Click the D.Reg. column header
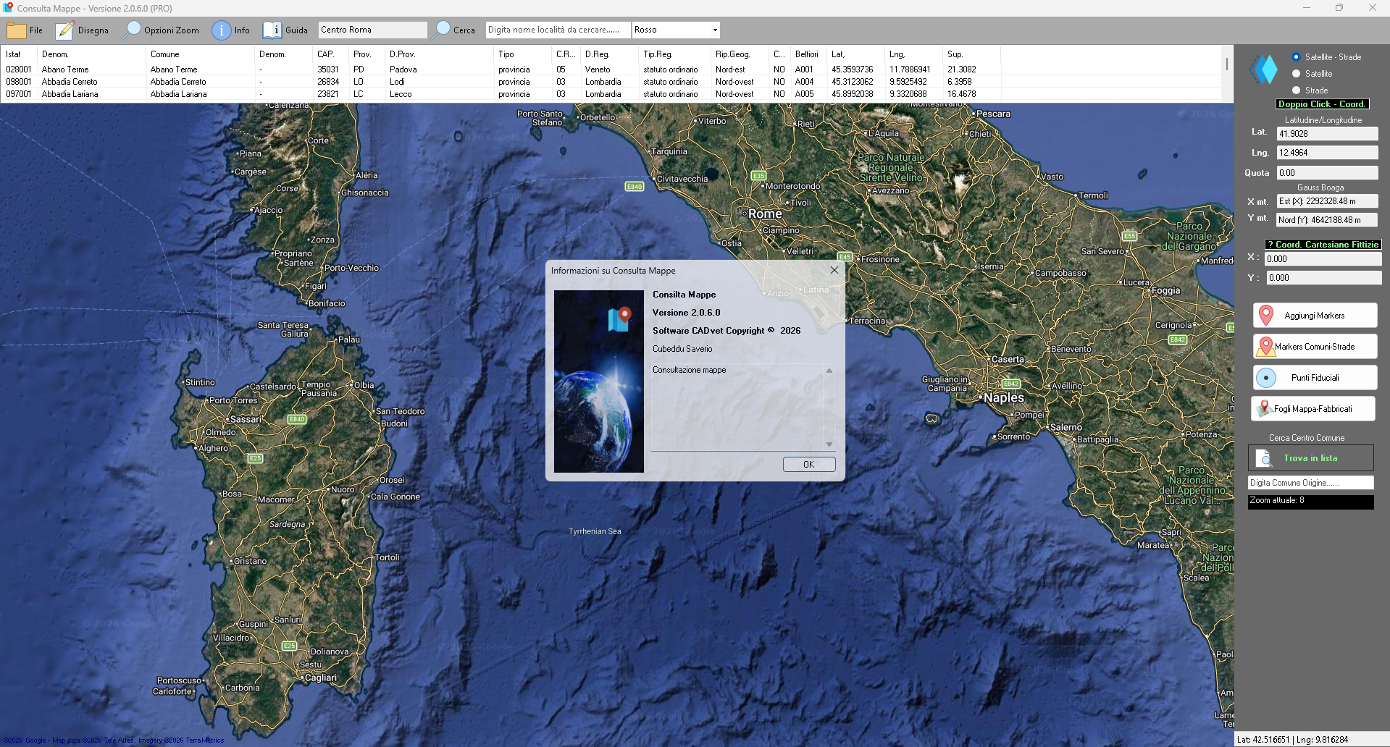 (x=609, y=54)
